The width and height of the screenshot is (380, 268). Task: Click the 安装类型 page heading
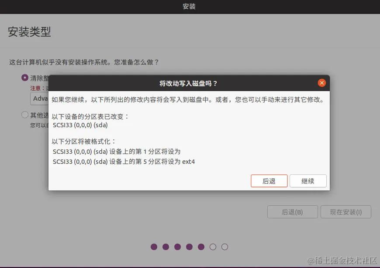[x=29, y=31]
